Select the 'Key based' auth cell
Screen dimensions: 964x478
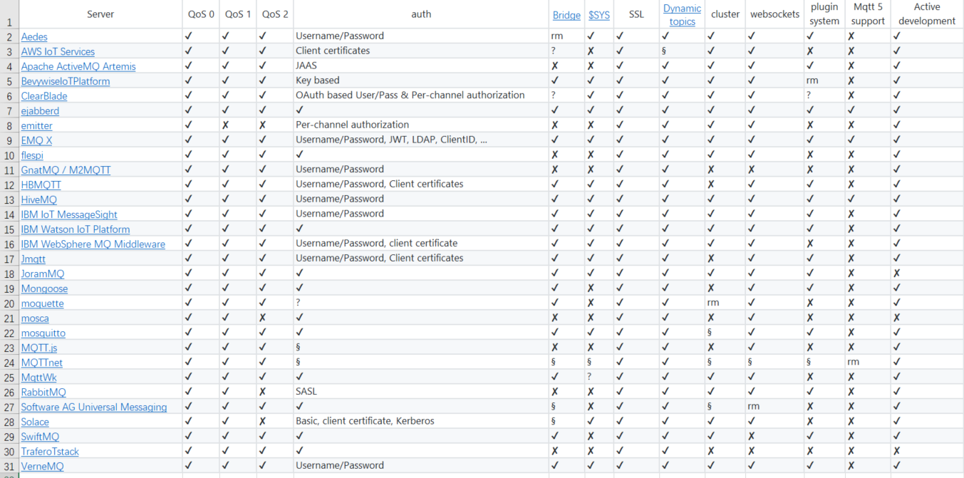click(x=420, y=80)
